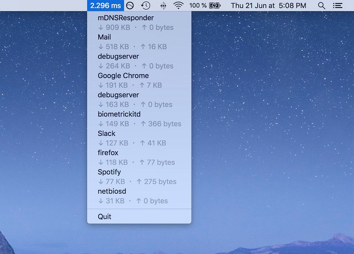Click the 127 KB · 41 KB stats line
This screenshot has width=354, height=254.
(132, 143)
